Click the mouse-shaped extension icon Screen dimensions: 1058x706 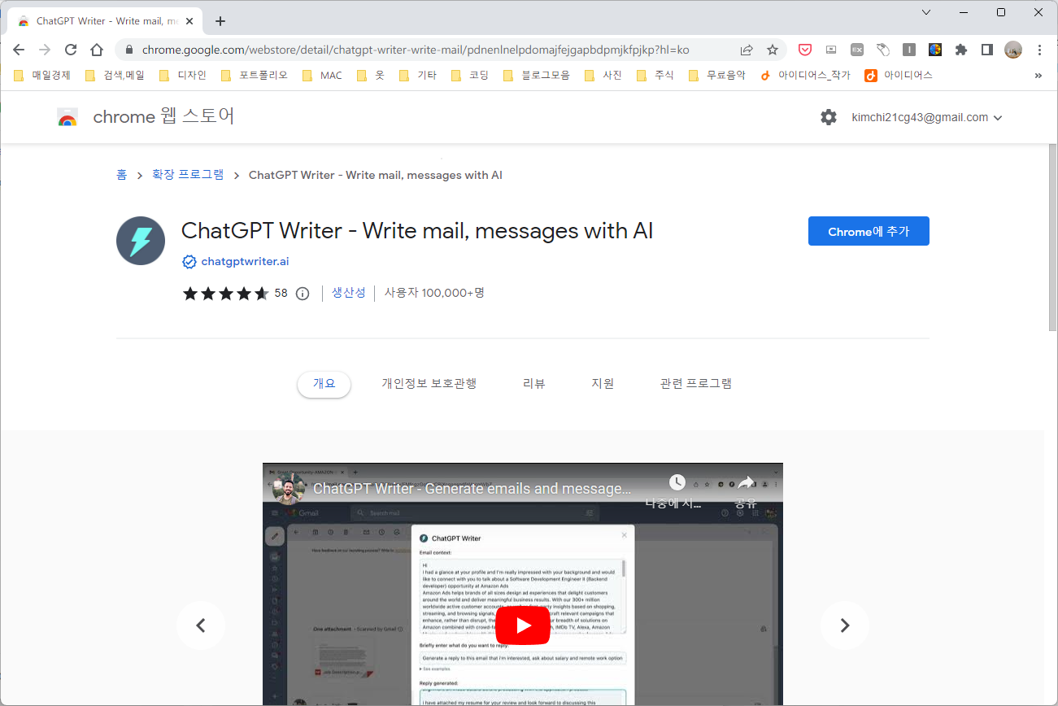click(x=883, y=50)
